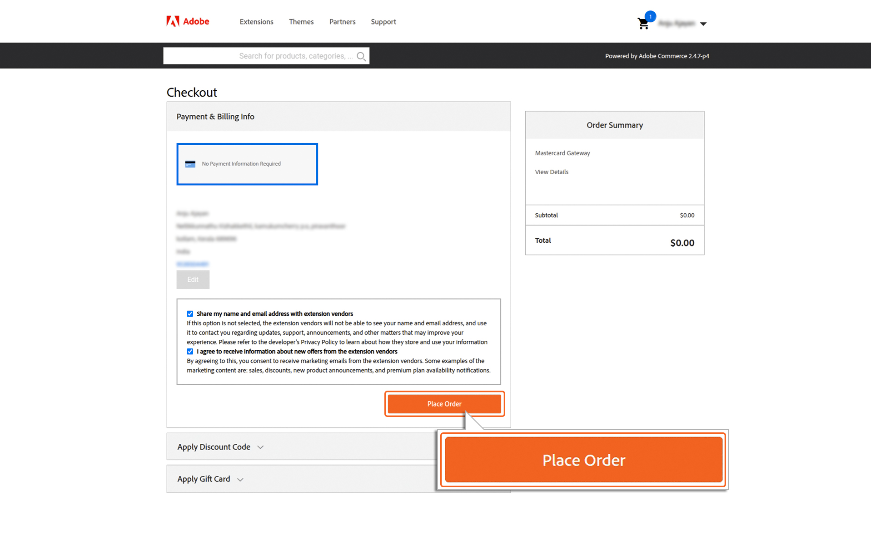Open the shopping cart icon
871x544 pixels.
coord(643,24)
